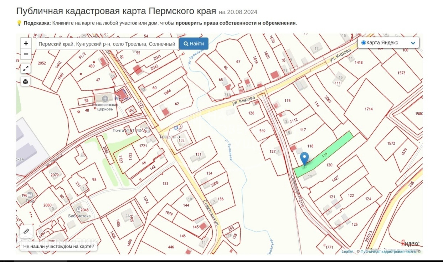The height and width of the screenshot is (262, 443).
Task: Click the Троельга village label
Action: pos(169,137)
